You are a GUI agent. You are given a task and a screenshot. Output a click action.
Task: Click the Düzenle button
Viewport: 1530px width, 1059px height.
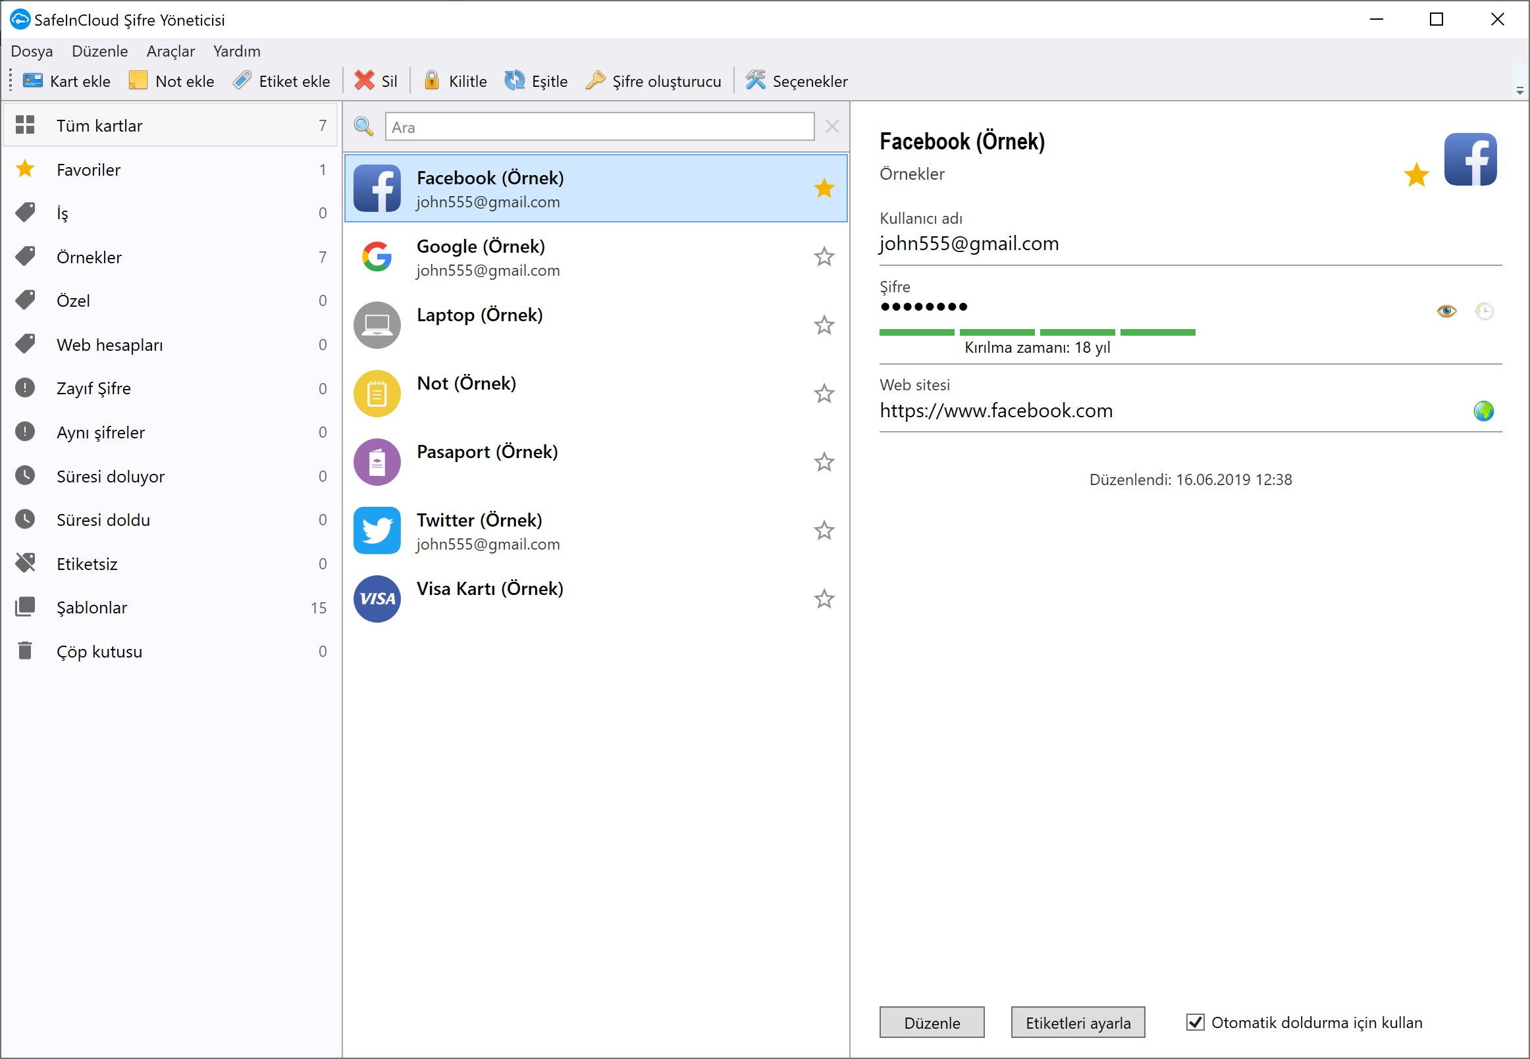932,1023
